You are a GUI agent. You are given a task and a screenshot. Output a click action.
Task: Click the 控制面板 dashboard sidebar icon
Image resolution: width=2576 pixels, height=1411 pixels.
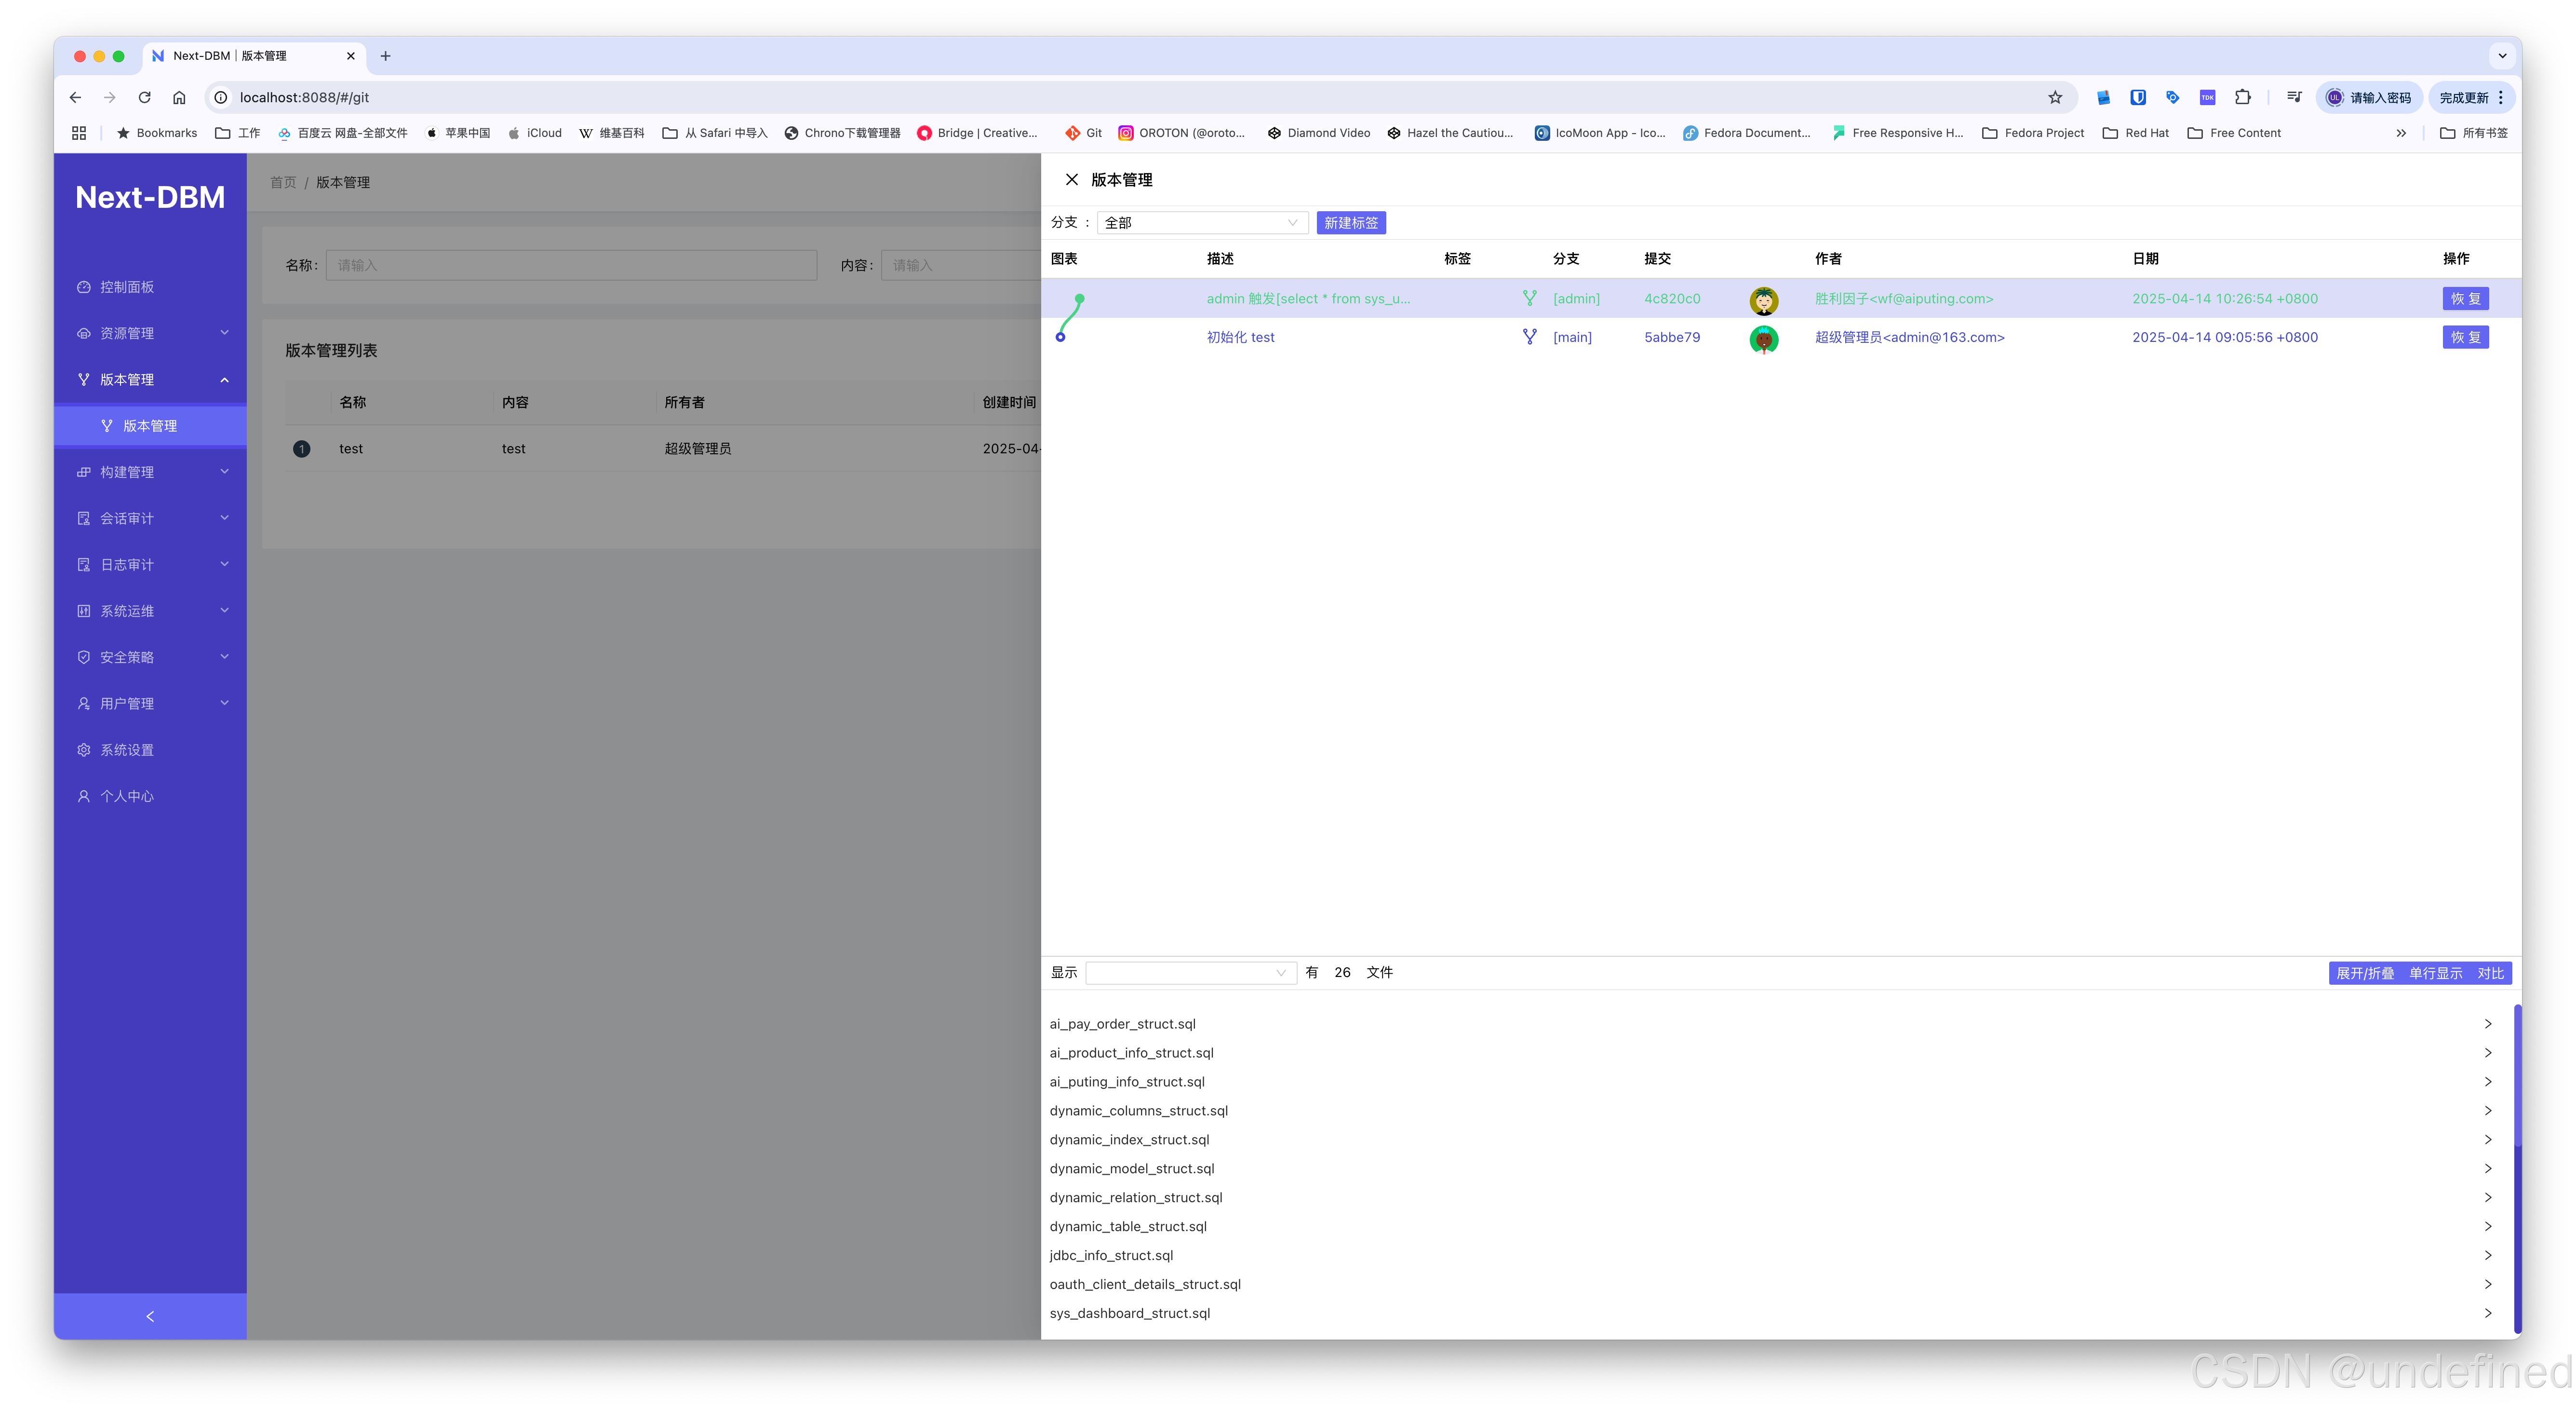click(84, 287)
